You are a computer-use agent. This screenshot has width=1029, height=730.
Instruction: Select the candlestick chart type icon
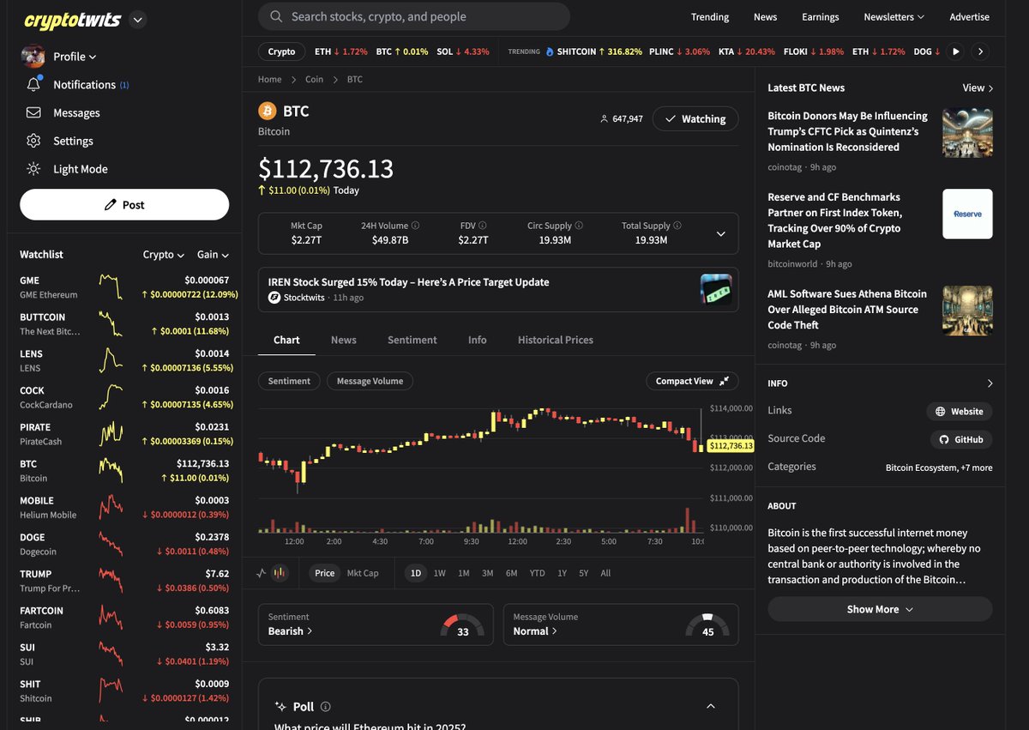pos(280,573)
